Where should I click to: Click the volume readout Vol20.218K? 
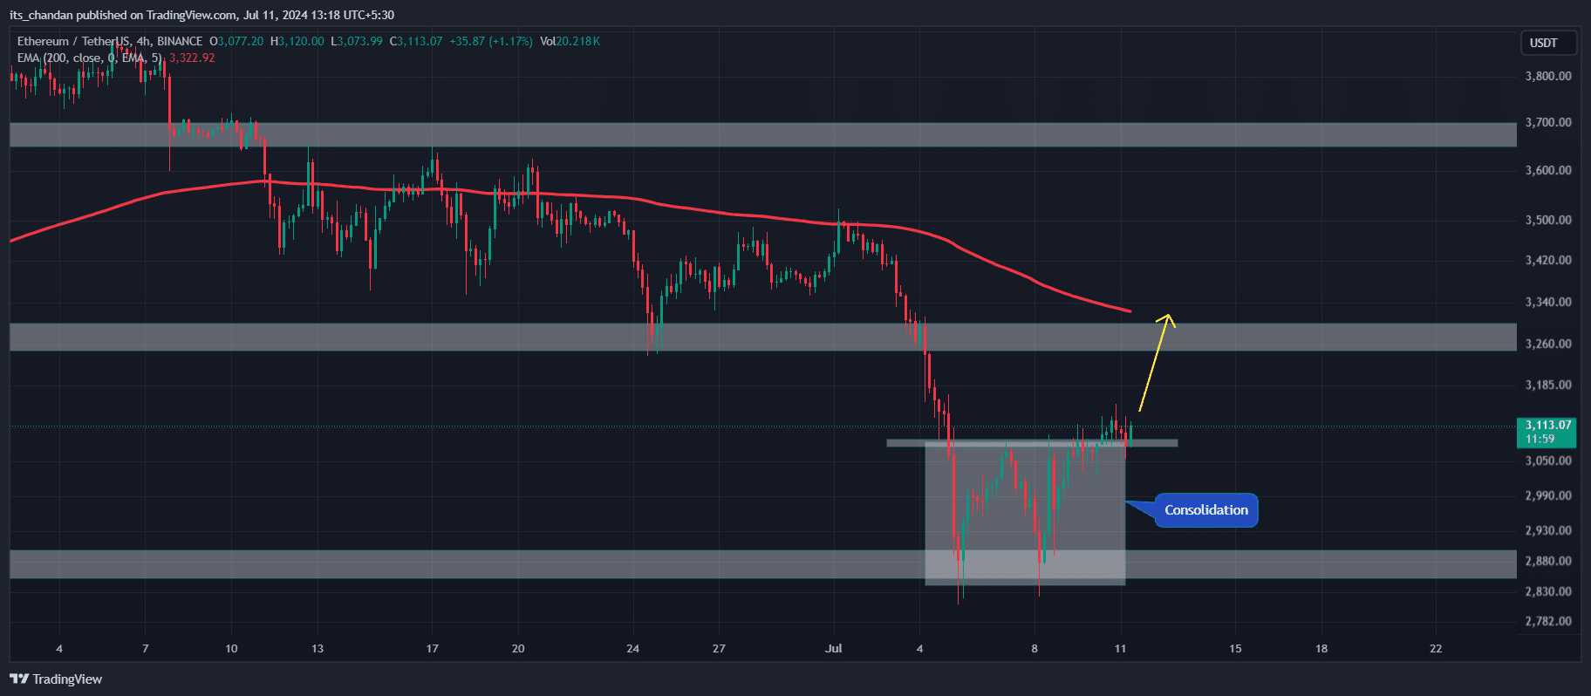click(570, 41)
